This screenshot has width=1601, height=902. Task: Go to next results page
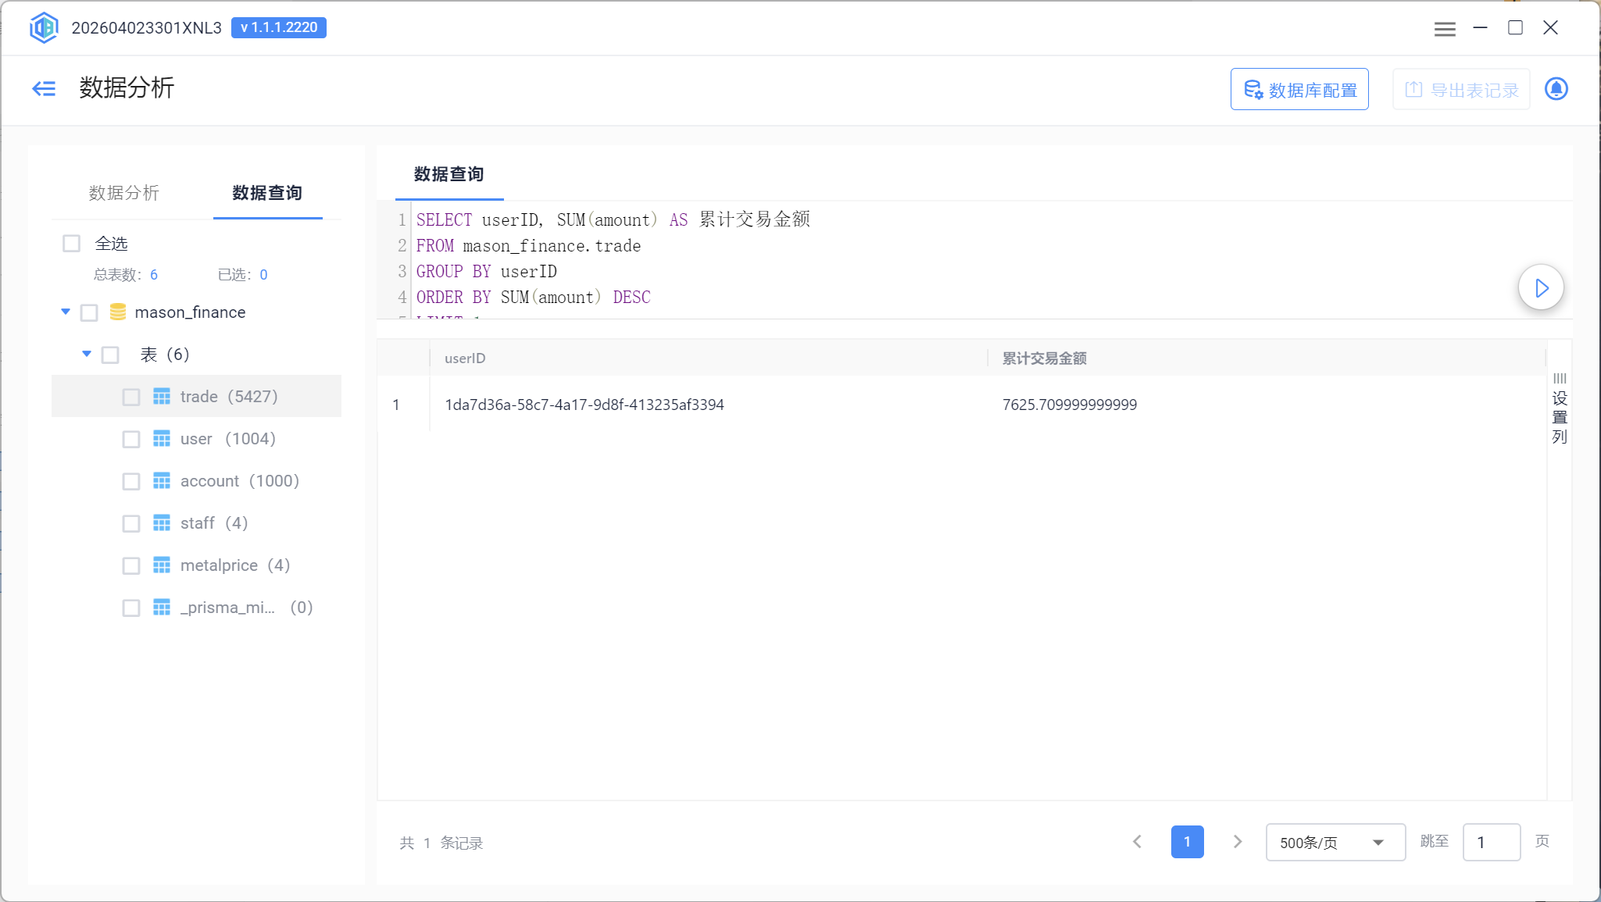pyautogui.click(x=1237, y=842)
